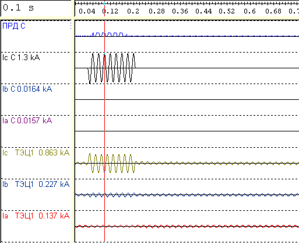Click the olive Ic ТЭЦ1 waveform burst

click(x=112, y=163)
